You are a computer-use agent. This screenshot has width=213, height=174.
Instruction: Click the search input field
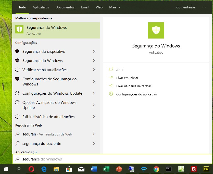pyautogui.click(x=112, y=159)
